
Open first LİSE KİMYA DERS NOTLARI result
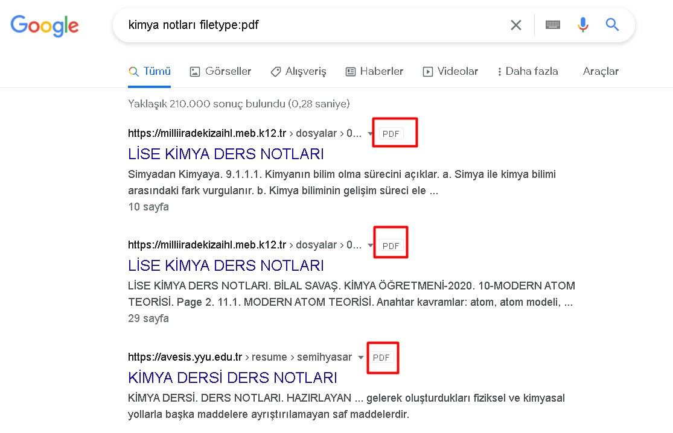pyautogui.click(x=226, y=154)
